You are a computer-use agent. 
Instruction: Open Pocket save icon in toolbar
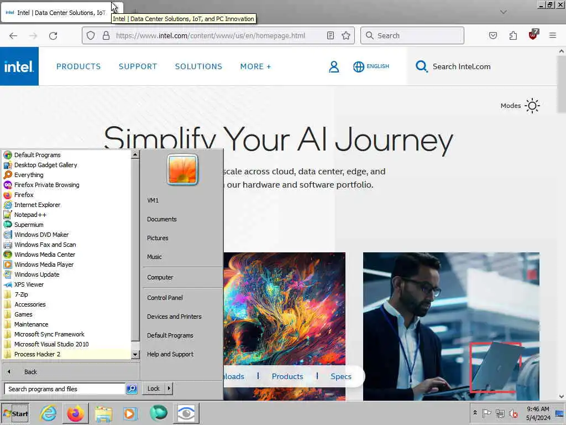click(492, 35)
